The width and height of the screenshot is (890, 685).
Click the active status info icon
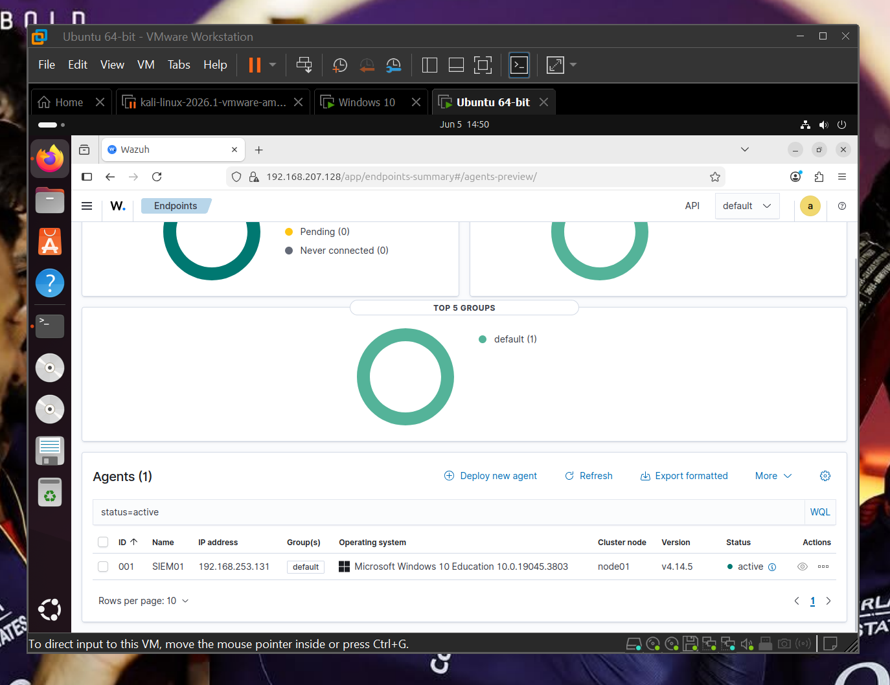click(x=772, y=567)
